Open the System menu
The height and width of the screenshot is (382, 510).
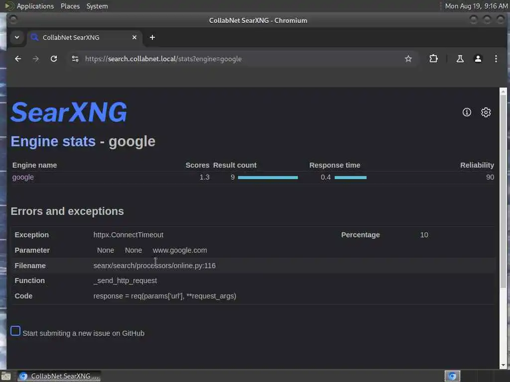[x=97, y=6]
